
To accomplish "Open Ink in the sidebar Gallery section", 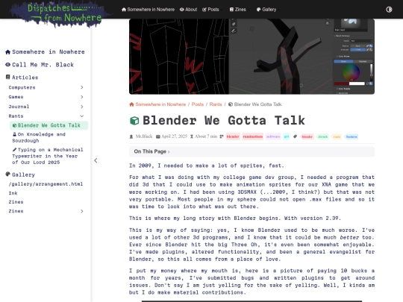I will coord(13,193).
